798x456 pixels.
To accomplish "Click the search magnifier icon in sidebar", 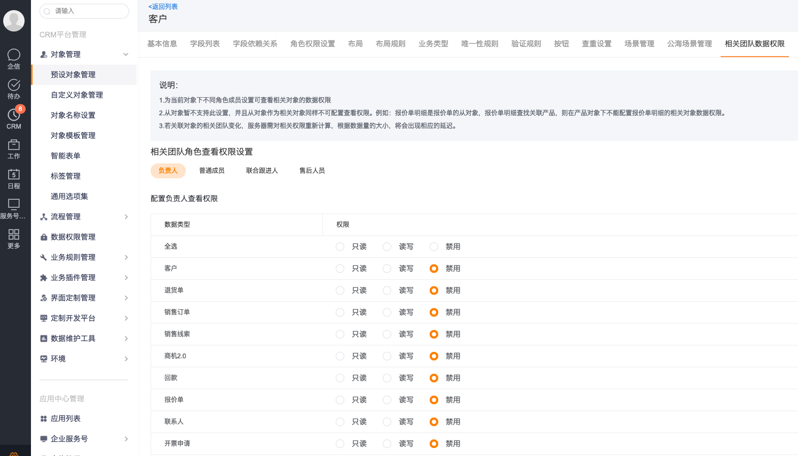I will (x=48, y=11).
